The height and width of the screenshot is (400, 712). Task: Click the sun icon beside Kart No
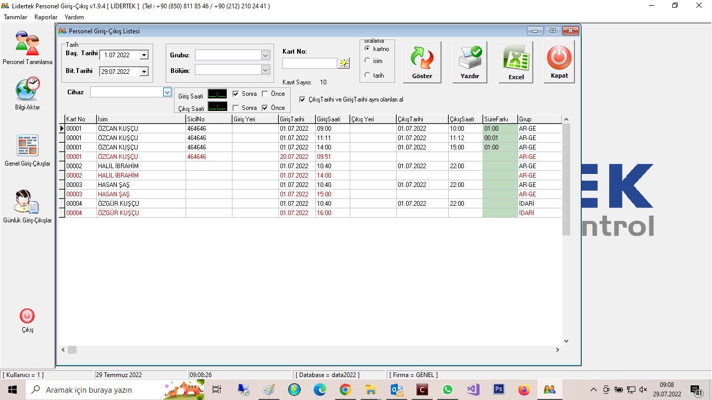click(x=344, y=64)
